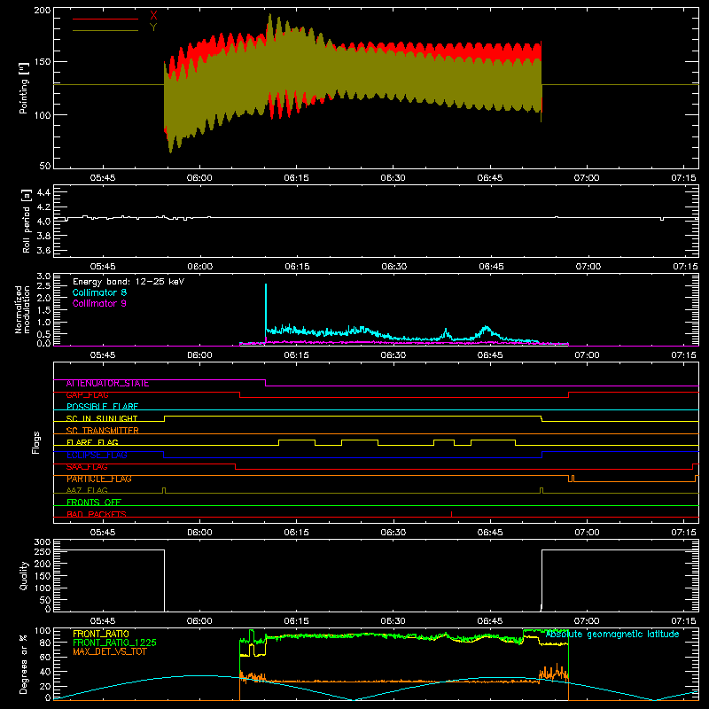Select the MAX_DET_VS_TOT legend entry

(110, 651)
